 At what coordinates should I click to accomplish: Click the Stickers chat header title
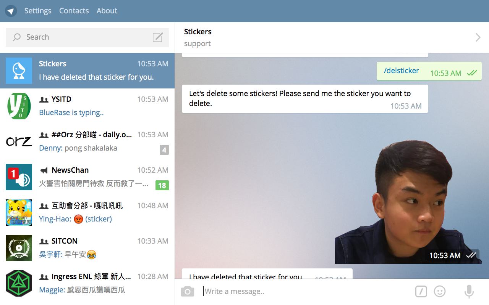tap(198, 32)
